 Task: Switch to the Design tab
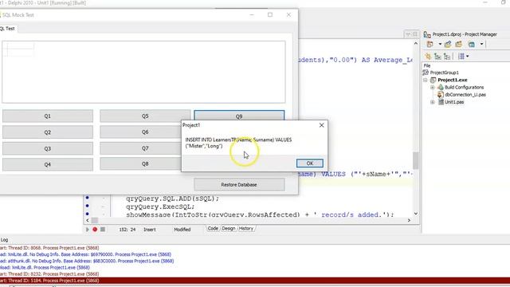[229, 229]
